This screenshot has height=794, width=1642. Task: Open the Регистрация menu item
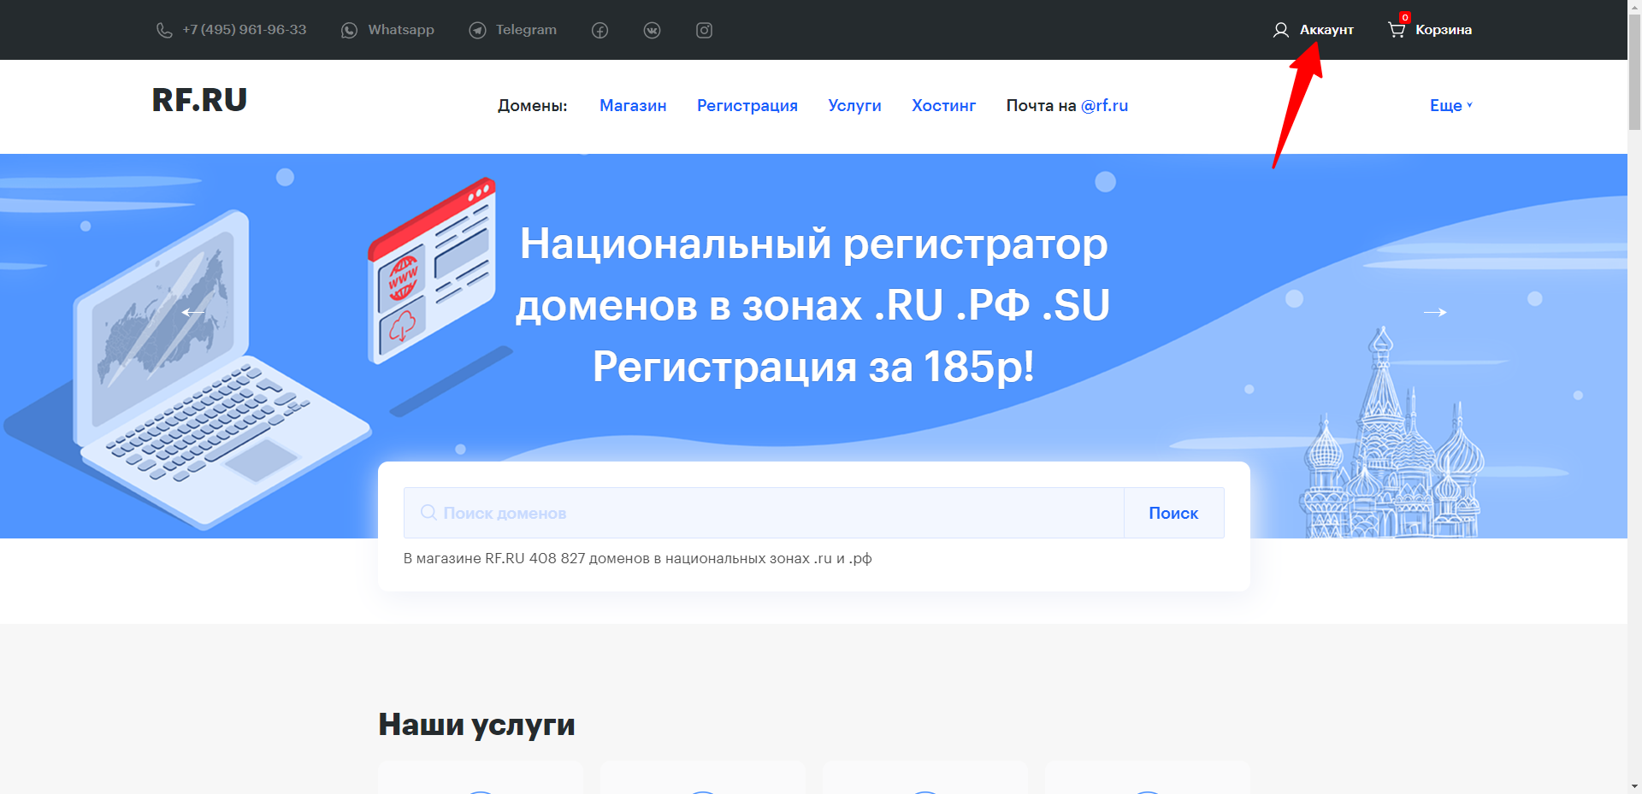(747, 105)
